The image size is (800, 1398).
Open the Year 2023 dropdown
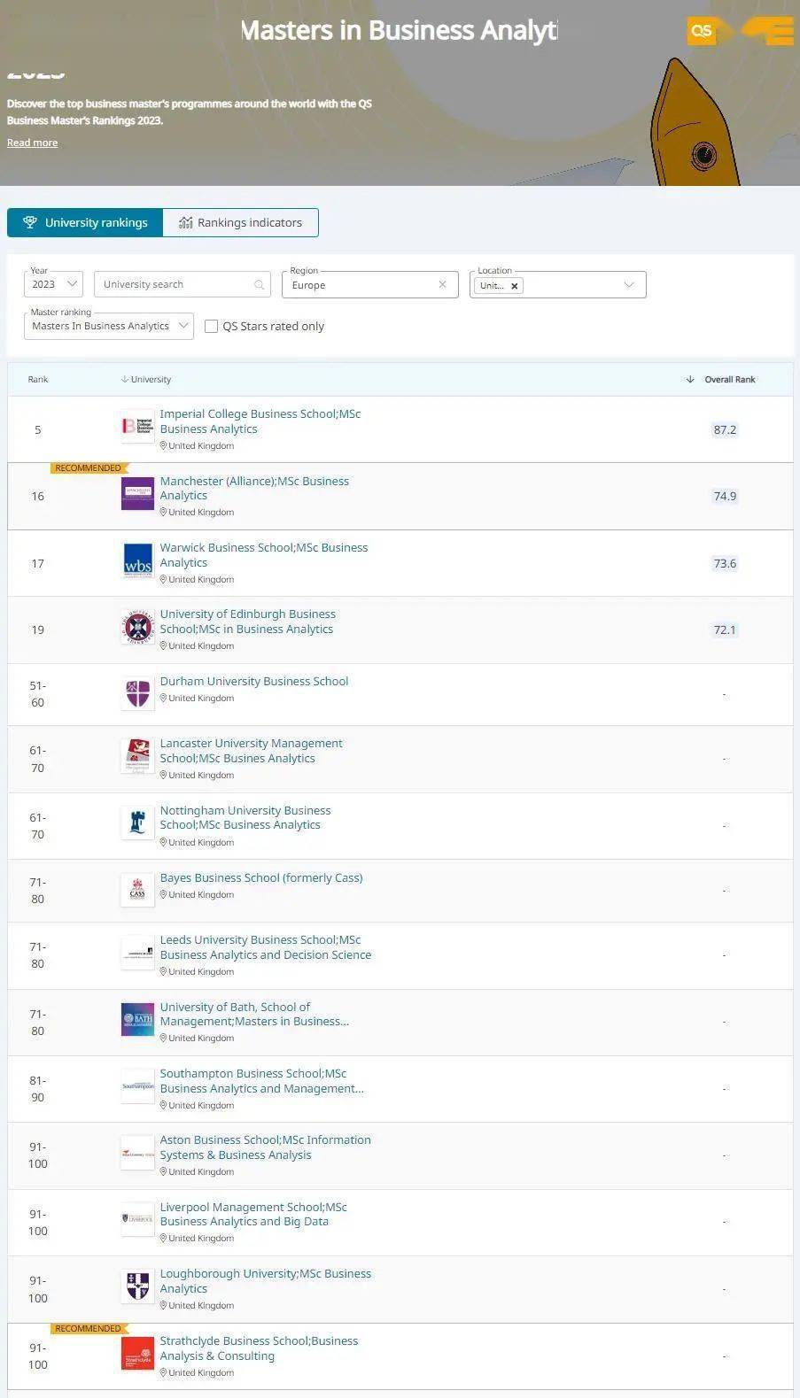54,284
